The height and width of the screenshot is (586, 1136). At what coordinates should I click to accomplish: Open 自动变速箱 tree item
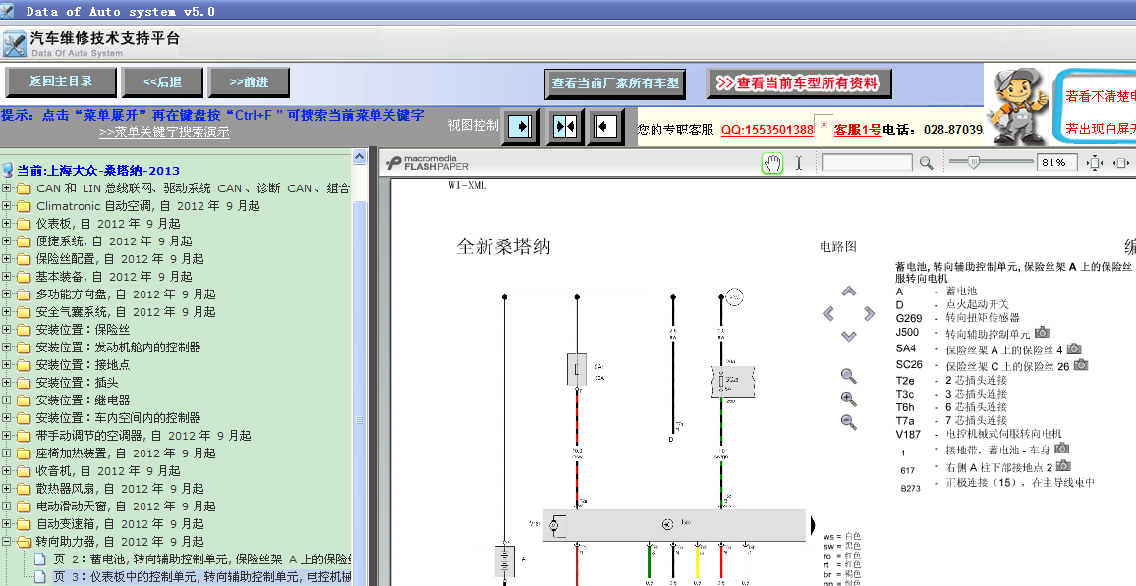120,524
